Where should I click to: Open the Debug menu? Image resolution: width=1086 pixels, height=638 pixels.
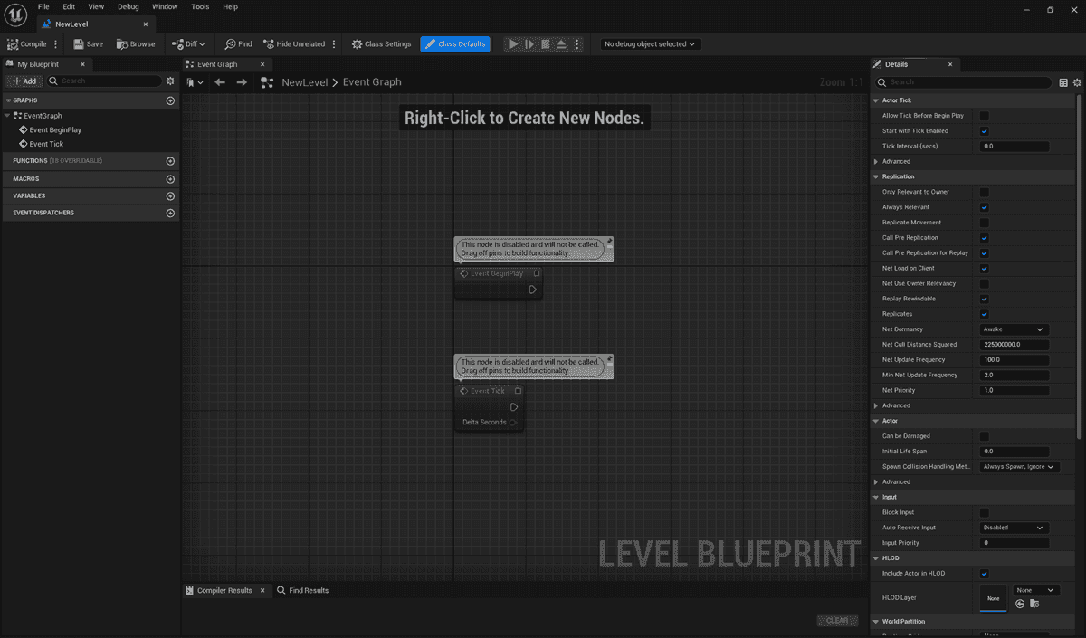(x=129, y=6)
